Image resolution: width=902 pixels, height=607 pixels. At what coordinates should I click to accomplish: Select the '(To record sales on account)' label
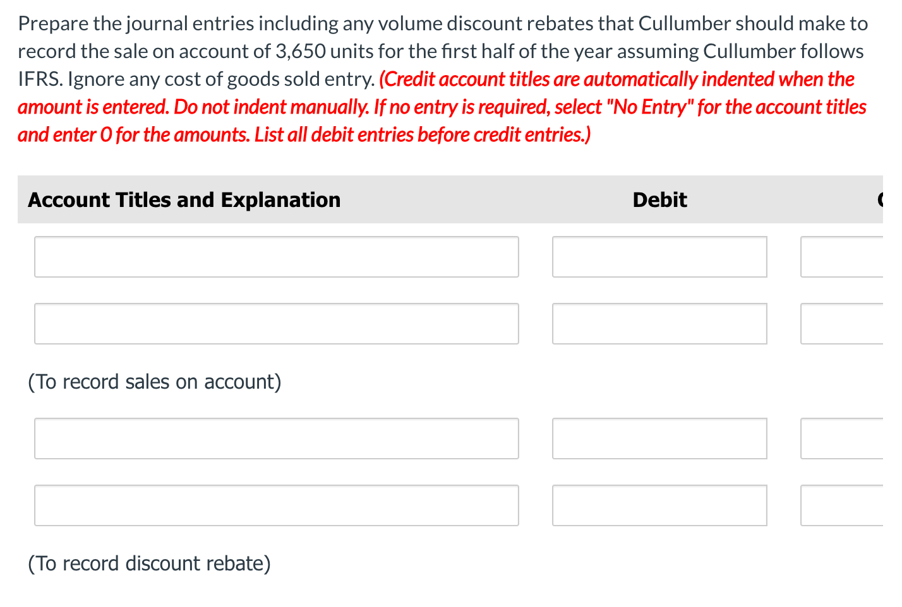coord(154,382)
